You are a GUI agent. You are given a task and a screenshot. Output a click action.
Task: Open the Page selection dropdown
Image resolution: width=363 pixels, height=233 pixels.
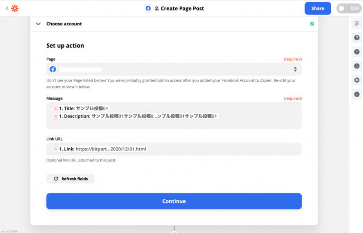click(x=174, y=69)
